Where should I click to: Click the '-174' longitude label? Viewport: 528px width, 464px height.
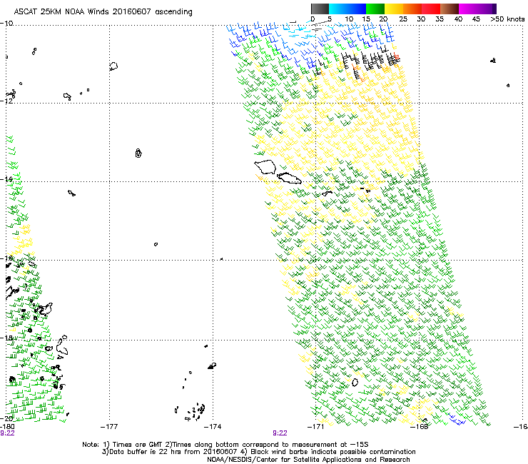(213, 427)
